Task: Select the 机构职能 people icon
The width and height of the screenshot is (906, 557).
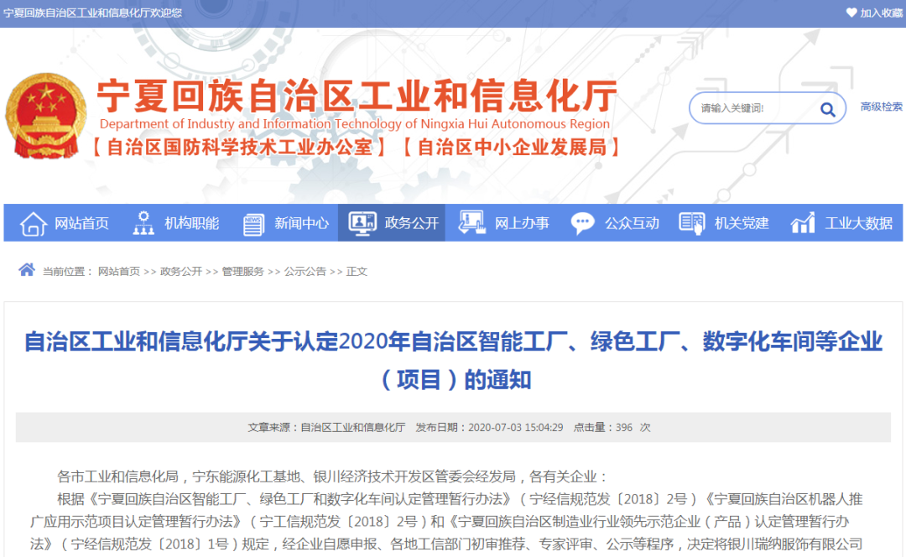Action: click(144, 222)
